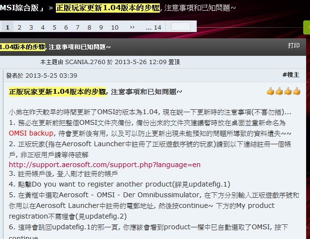Click the highlighted thread title in breadcrumb
Screen dimensions: 310x239
(108, 8)
